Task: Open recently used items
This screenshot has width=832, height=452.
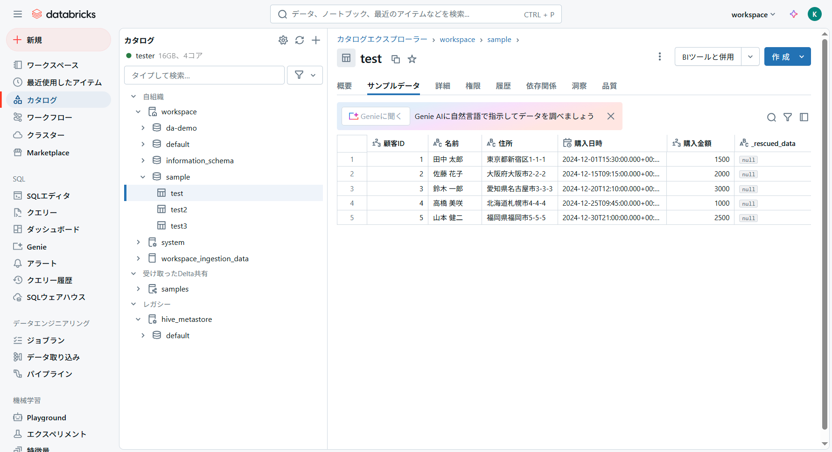Action: point(58,82)
